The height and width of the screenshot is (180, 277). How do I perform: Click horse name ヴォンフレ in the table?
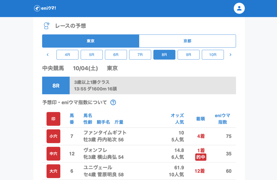coord(95,150)
